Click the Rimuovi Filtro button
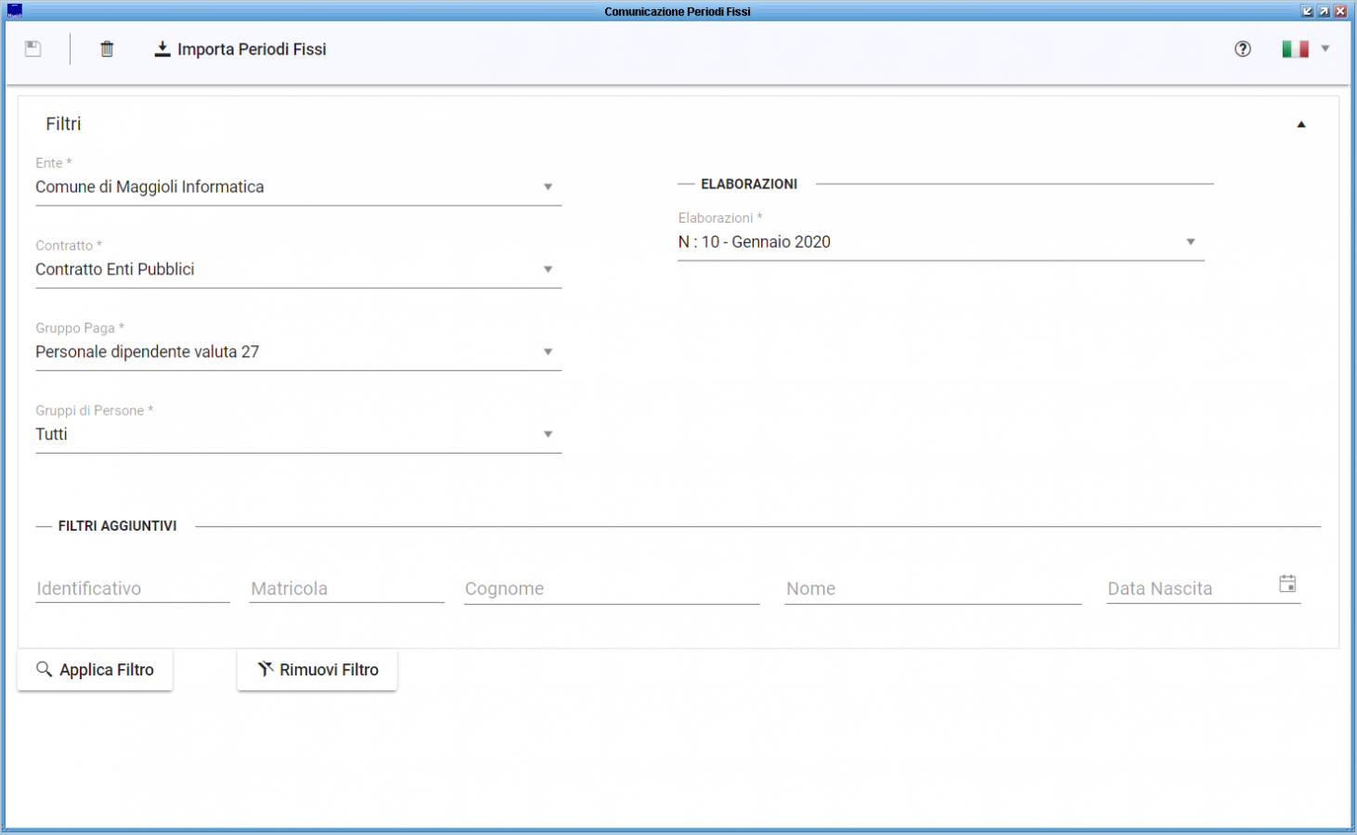The image size is (1357, 835). click(x=317, y=670)
